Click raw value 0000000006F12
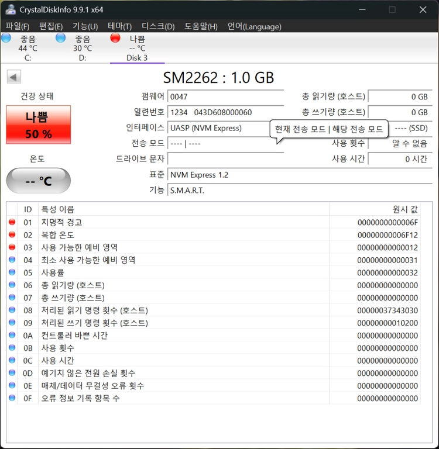 point(387,235)
